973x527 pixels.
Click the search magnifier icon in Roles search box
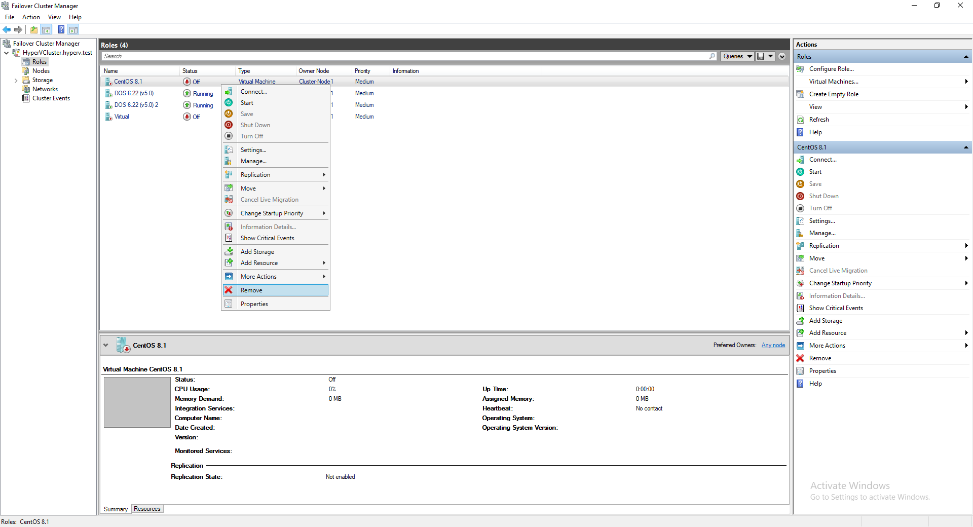point(712,56)
